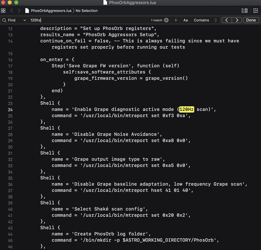Open the No Selection symbol jump bar

[x=87, y=11]
